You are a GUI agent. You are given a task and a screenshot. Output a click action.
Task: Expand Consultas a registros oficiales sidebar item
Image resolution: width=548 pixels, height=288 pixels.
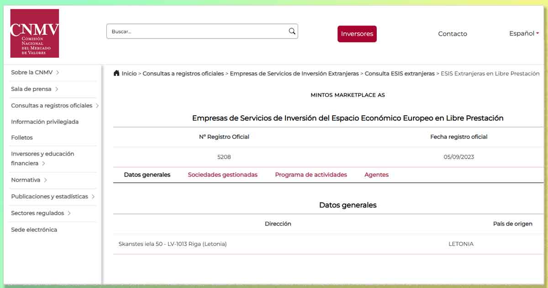click(55, 106)
